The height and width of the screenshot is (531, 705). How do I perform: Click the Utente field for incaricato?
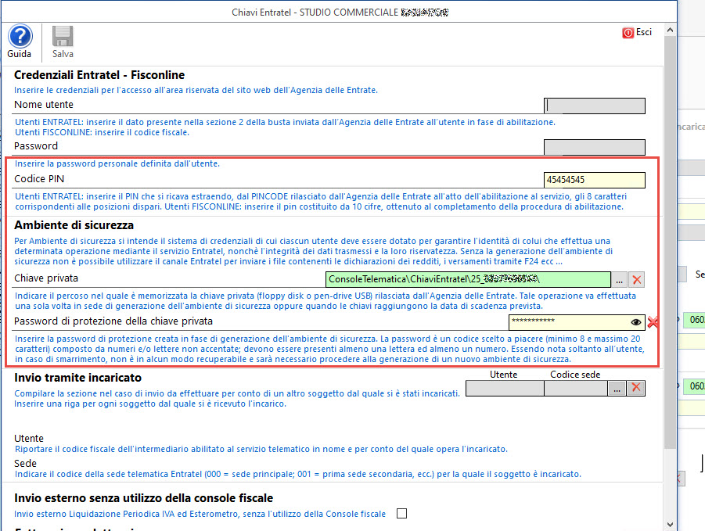[505, 388]
